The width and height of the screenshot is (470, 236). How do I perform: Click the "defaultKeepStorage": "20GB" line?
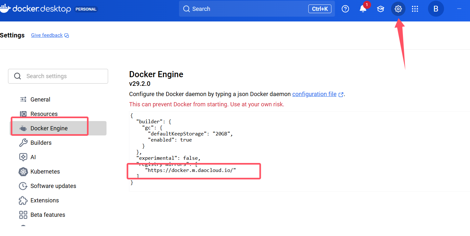pyautogui.click(x=190, y=134)
